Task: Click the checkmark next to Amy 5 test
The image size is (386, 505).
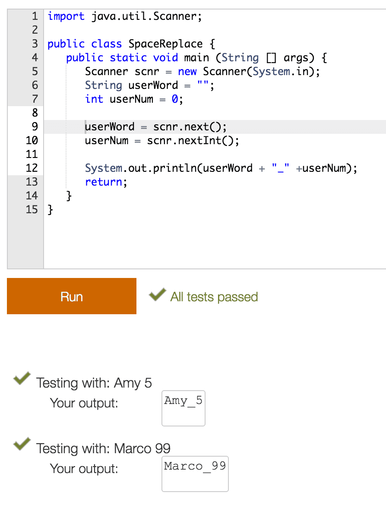Action: (22, 378)
